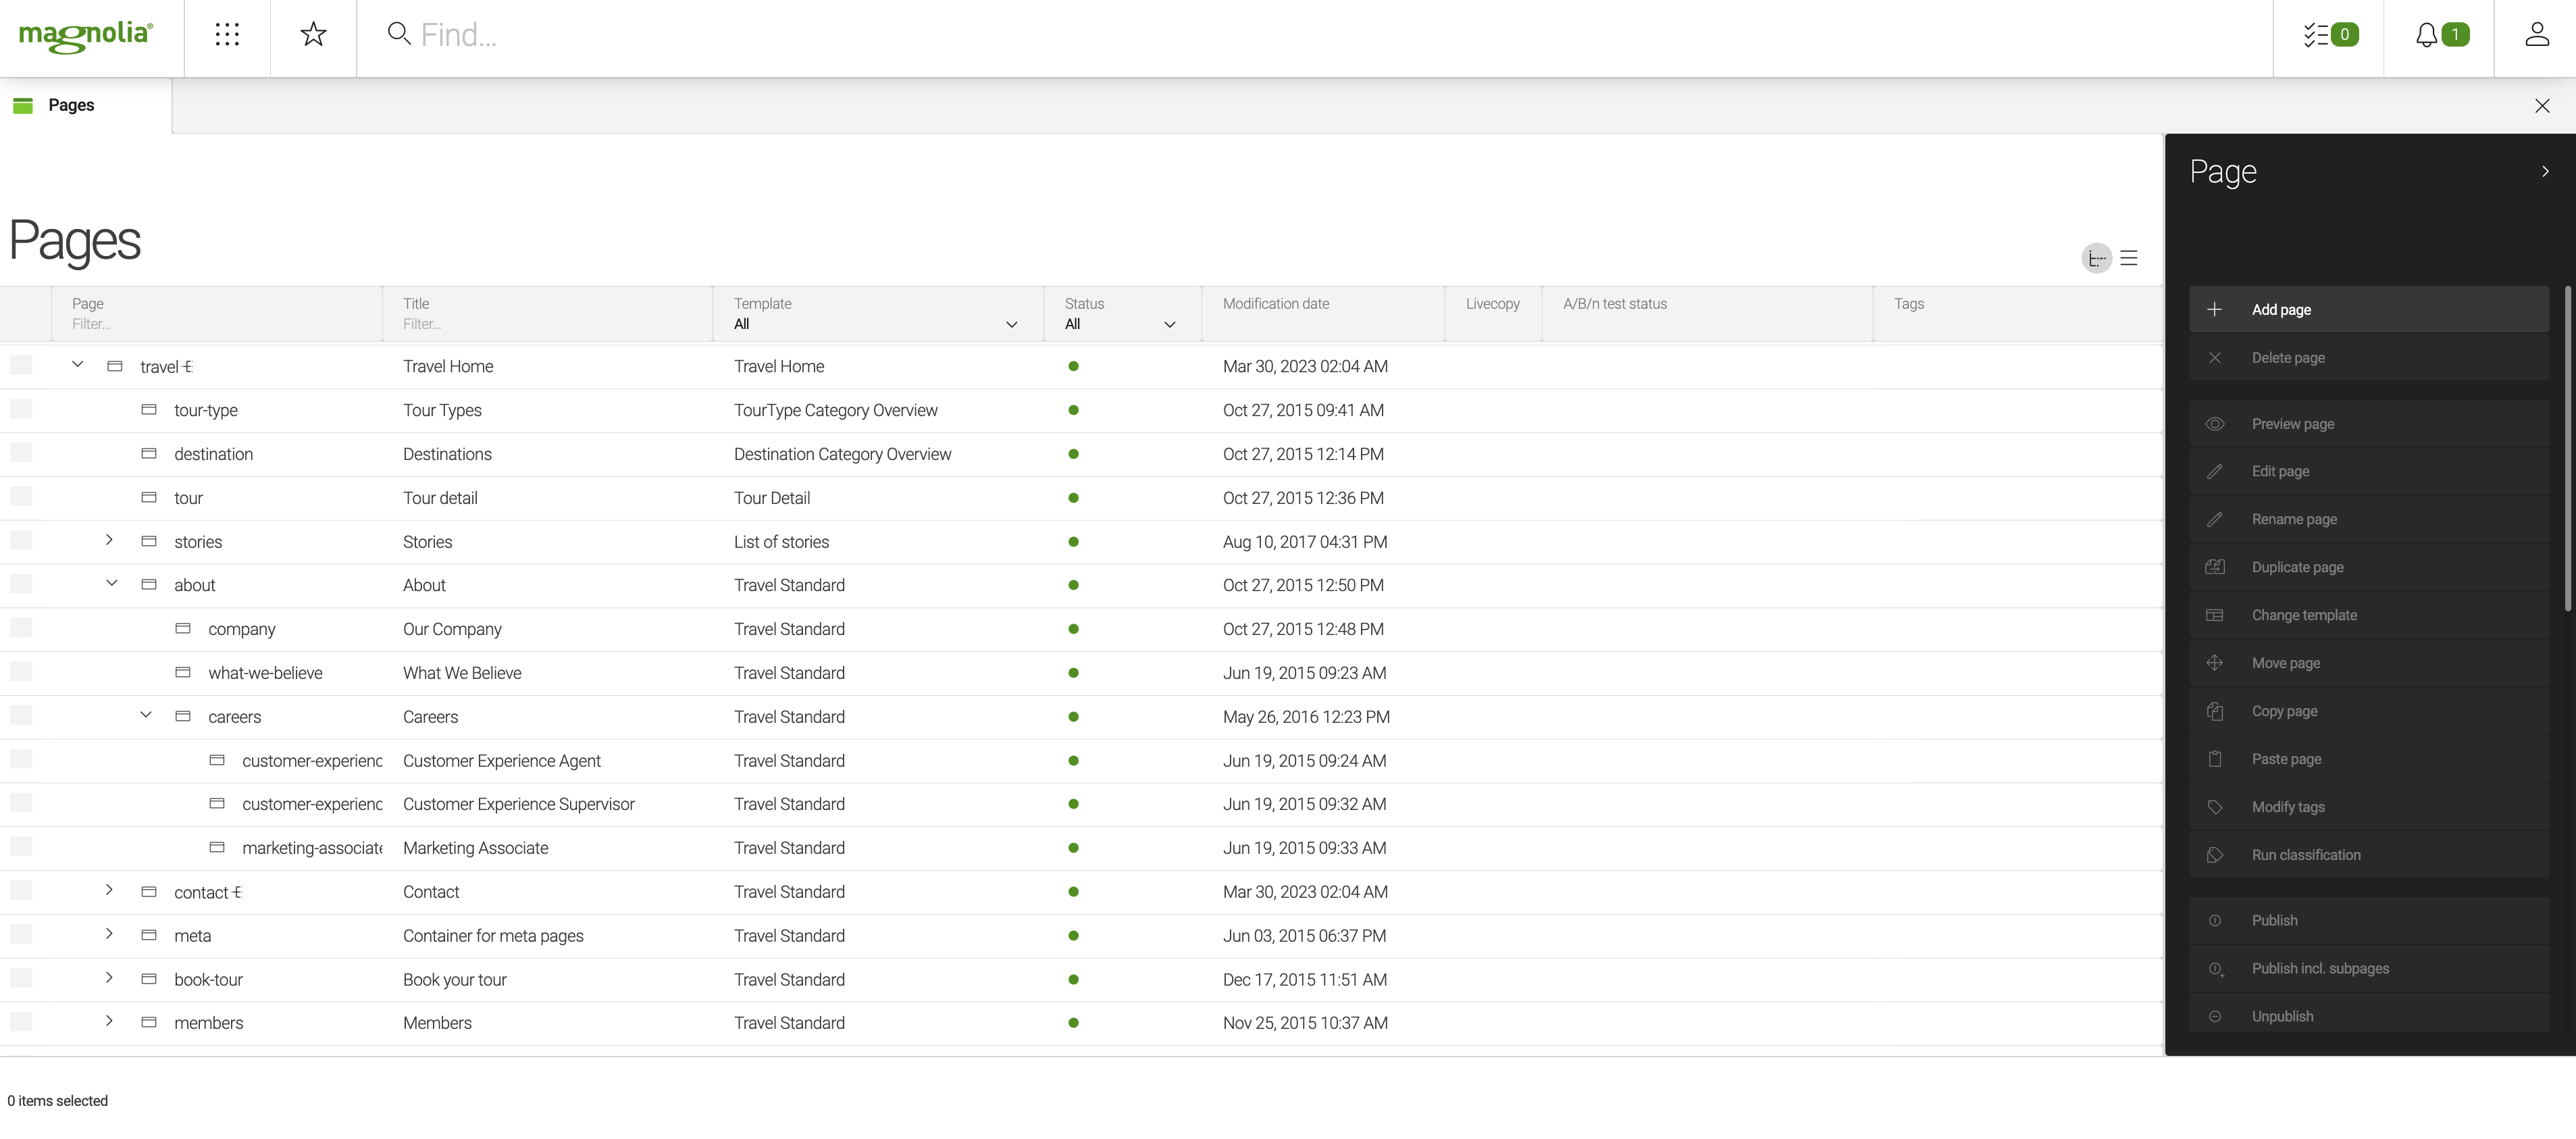Click Rename page action
Image resolution: width=2576 pixels, height=1139 pixels.
click(x=2369, y=519)
